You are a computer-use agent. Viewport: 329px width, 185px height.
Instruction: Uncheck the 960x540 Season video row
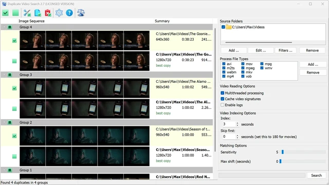pos(14,136)
